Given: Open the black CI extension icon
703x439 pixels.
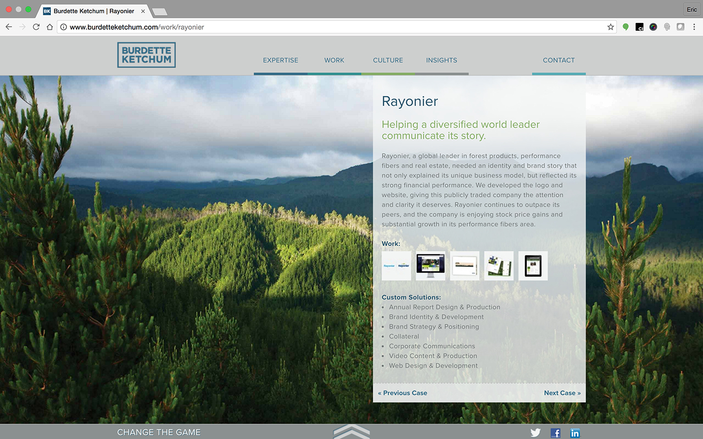Looking at the screenshot, I should (x=640, y=27).
